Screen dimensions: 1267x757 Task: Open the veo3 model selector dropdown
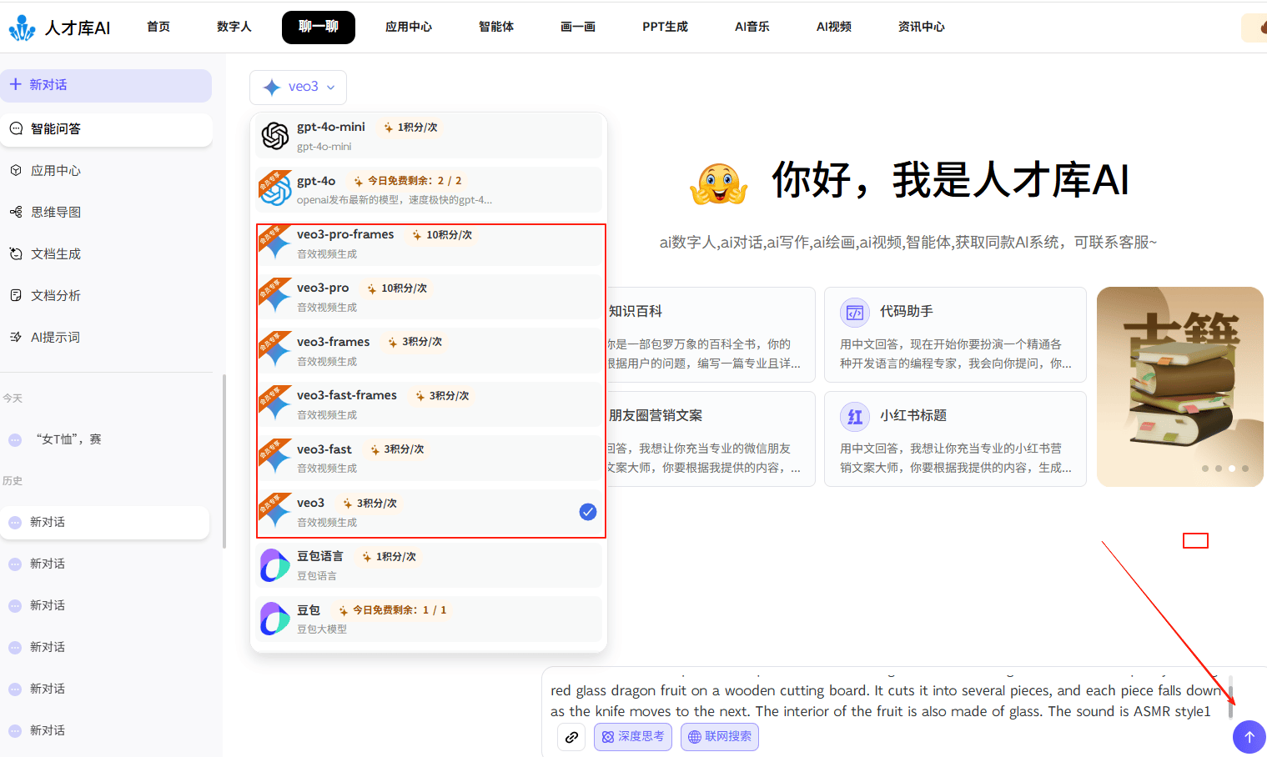298,87
